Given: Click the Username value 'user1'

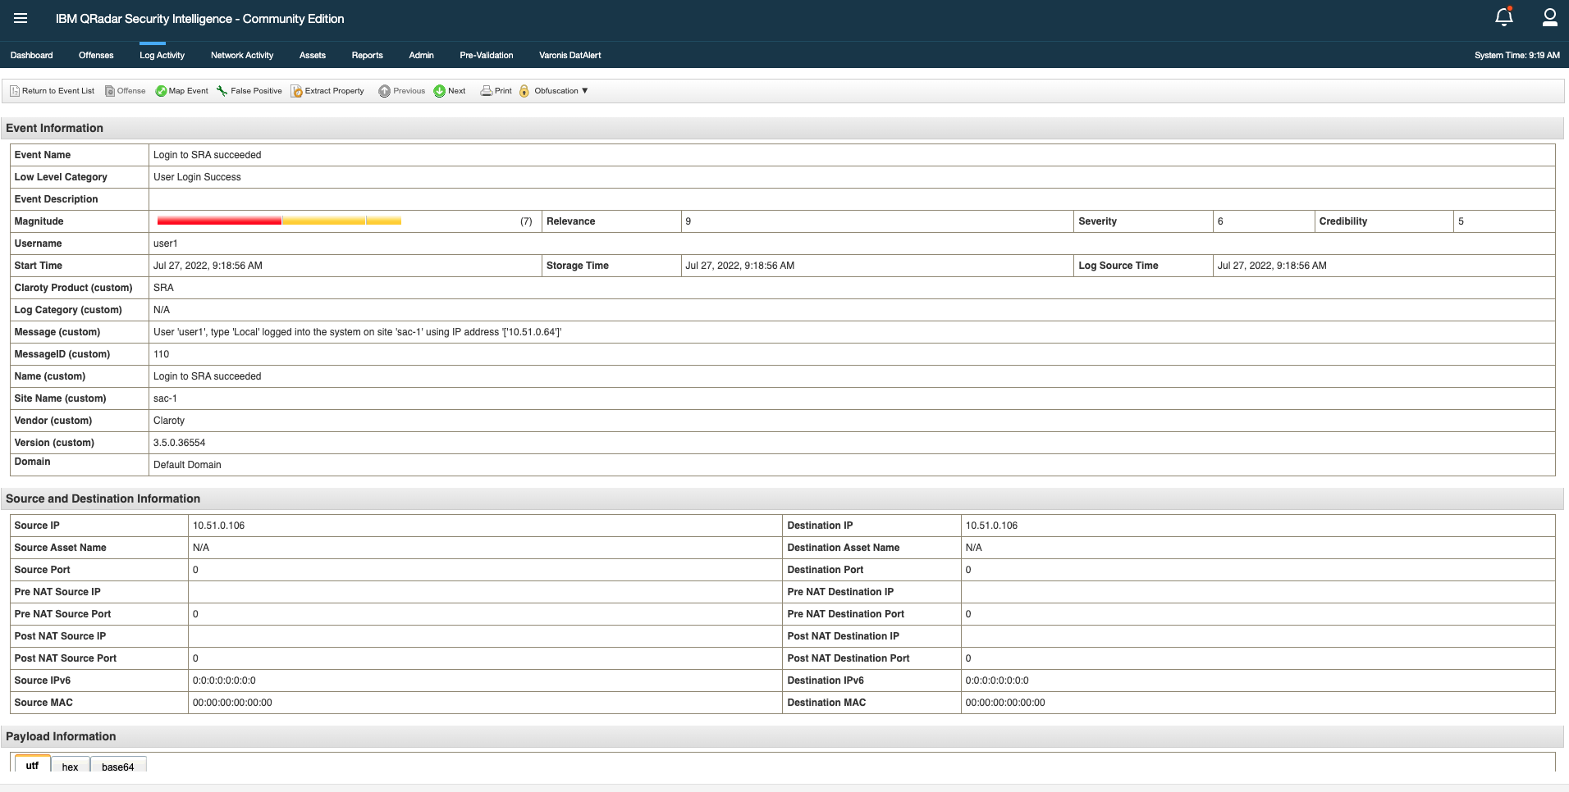Looking at the screenshot, I should click(165, 244).
